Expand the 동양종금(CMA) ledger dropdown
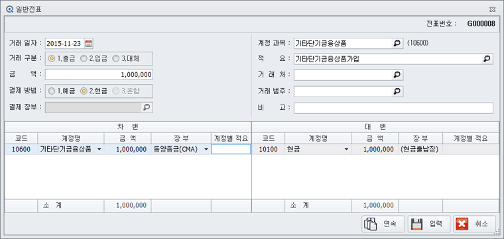 click(206, 150)
